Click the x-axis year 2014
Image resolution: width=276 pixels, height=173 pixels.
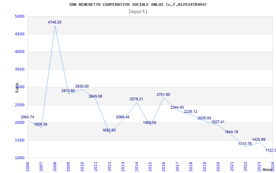[x=137, y=166]
